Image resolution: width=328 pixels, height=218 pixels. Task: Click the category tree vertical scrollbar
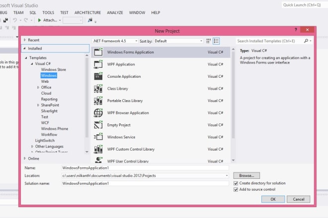click(87, 97)
